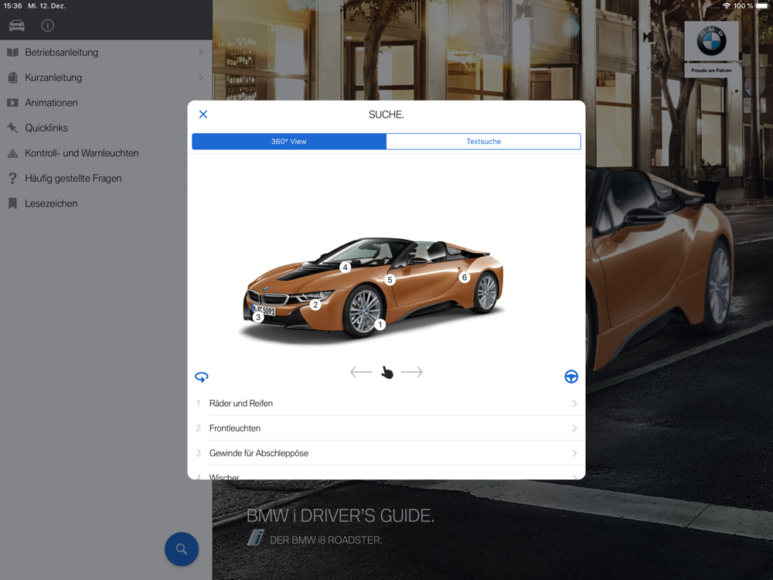The width and height of the screenshot is (773, 580).
Task: Tap the Wi-Fi status icon
Action: [x=727, y=6]
